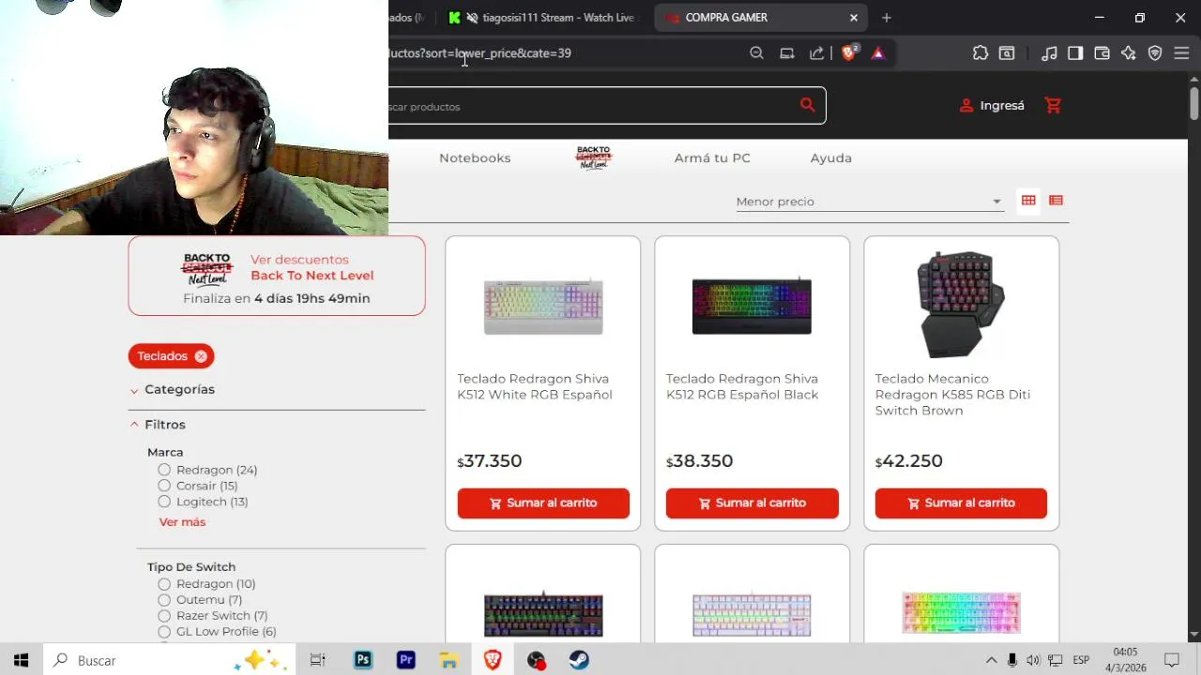Screen dimensions: 1201x675
Task: Click the Task View taskbar icon
Action: pos(317,660)
